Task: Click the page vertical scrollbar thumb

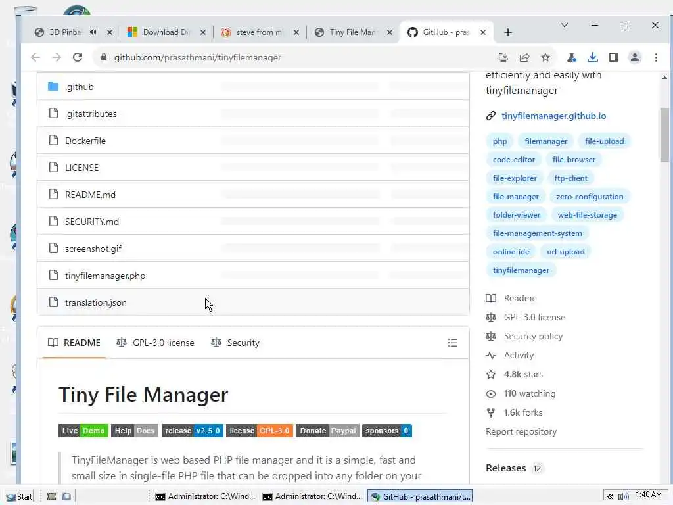Action: point(664,135)
